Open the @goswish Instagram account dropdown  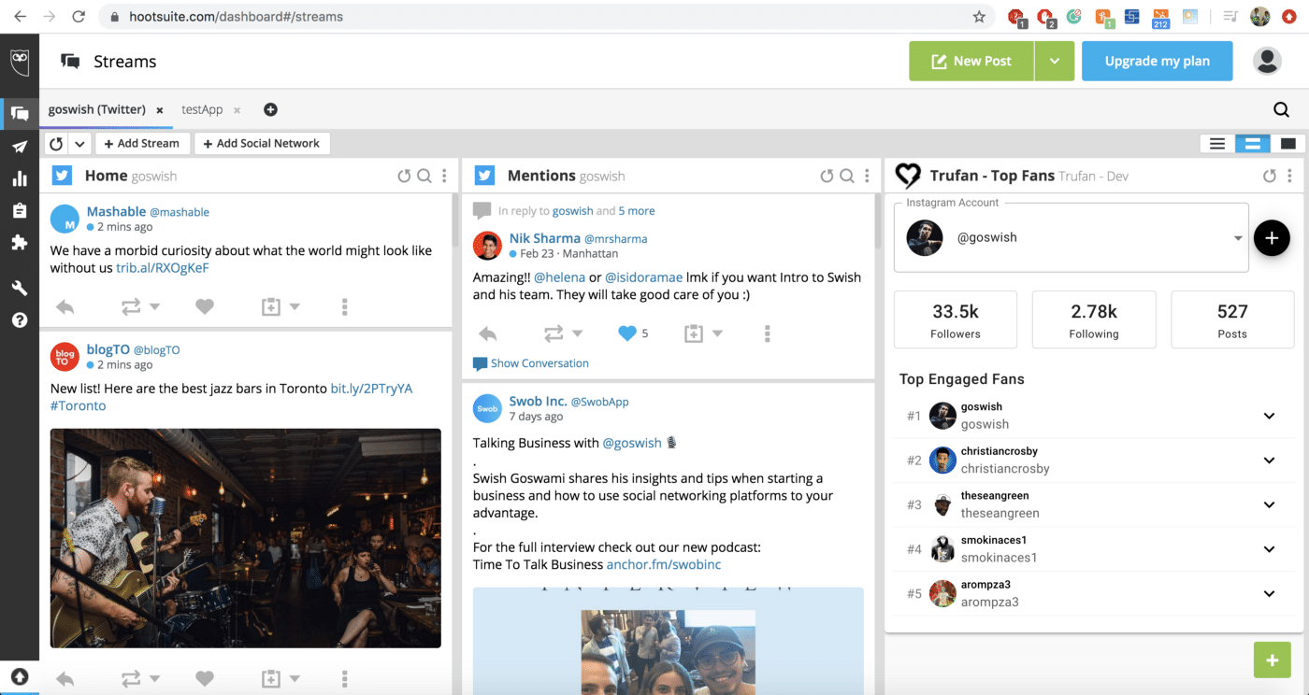[1238, 237]
